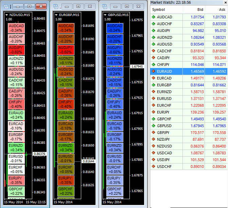This screenshot has width=228, height=208.
Task: Click the green up arrow beside AUDCAD in Market Watch
Action: pos(154,17)
